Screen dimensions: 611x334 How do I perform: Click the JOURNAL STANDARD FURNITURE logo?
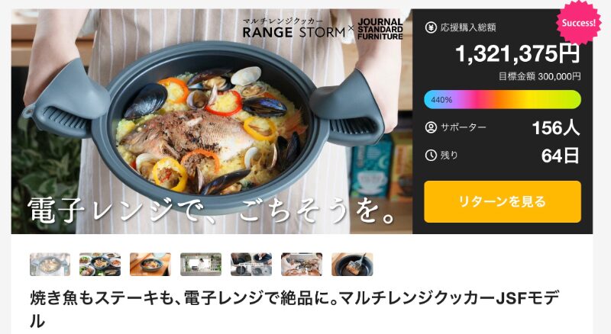(380, 29)
